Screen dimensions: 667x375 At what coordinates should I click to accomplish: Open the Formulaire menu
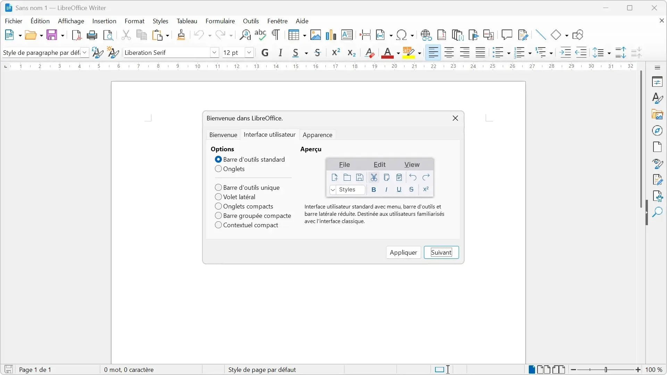pyautogui.click(x=220, y=21)
